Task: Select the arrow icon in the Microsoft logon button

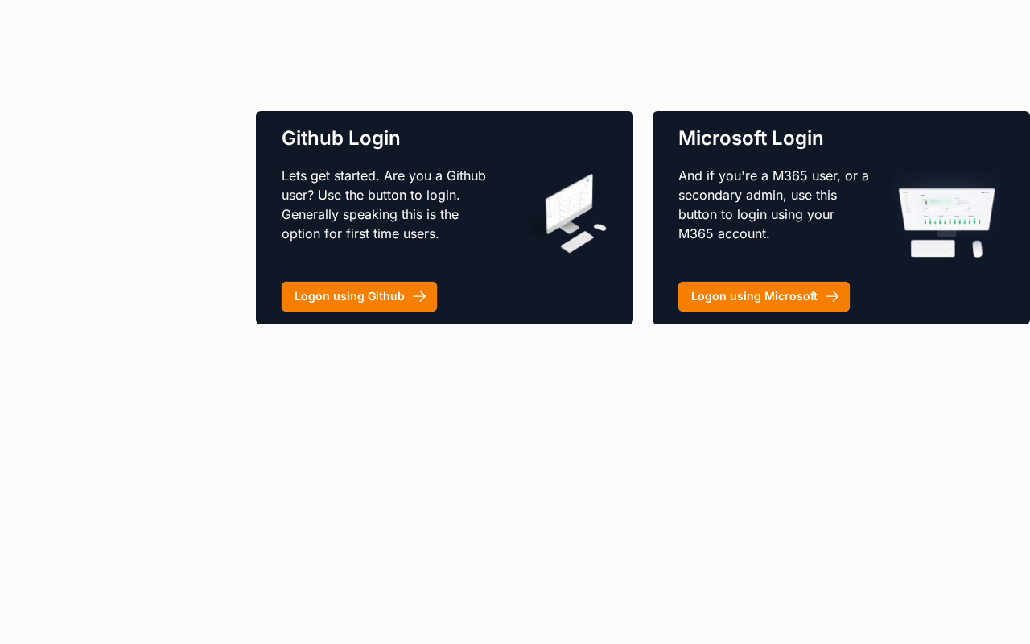Action: (832, 296)
